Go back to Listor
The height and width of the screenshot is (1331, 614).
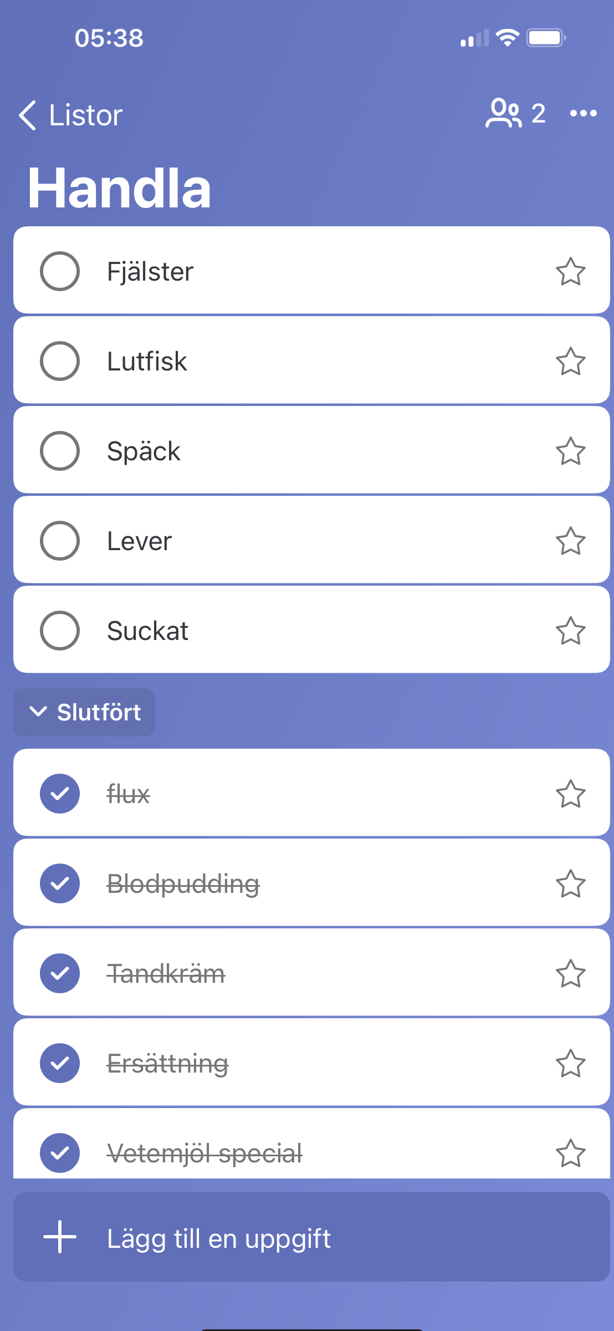click(x=70, y=115)
